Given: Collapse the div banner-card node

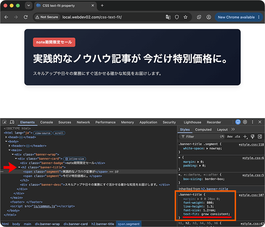Looking at the screenshot, I should [x=16, y=159].
